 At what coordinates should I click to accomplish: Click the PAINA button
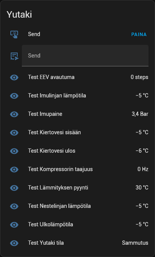tap(139, 35)
